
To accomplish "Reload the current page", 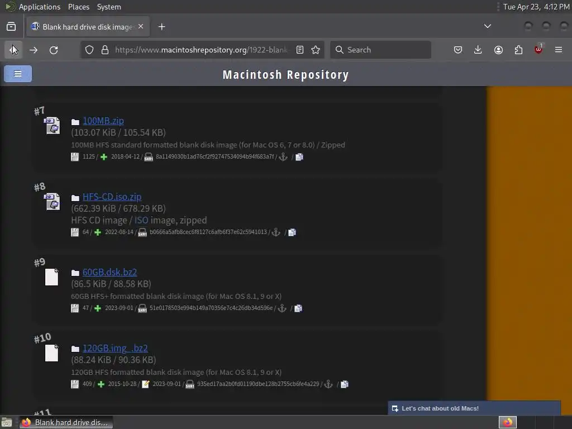I will pyautogui.click(x=54, y=50).
